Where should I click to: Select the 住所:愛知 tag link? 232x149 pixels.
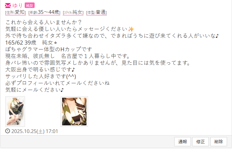15,12
